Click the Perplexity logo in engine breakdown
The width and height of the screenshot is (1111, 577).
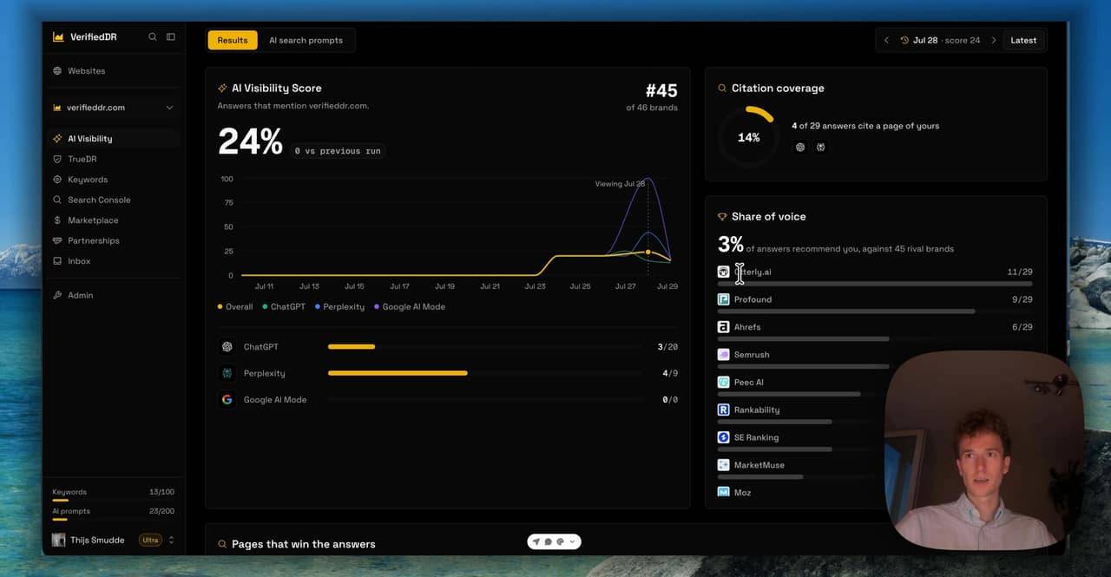point(227,373)
